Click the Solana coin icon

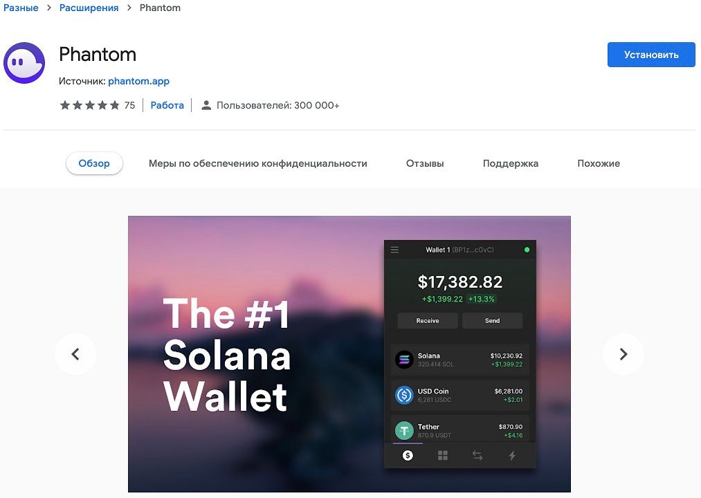point(404,360)
